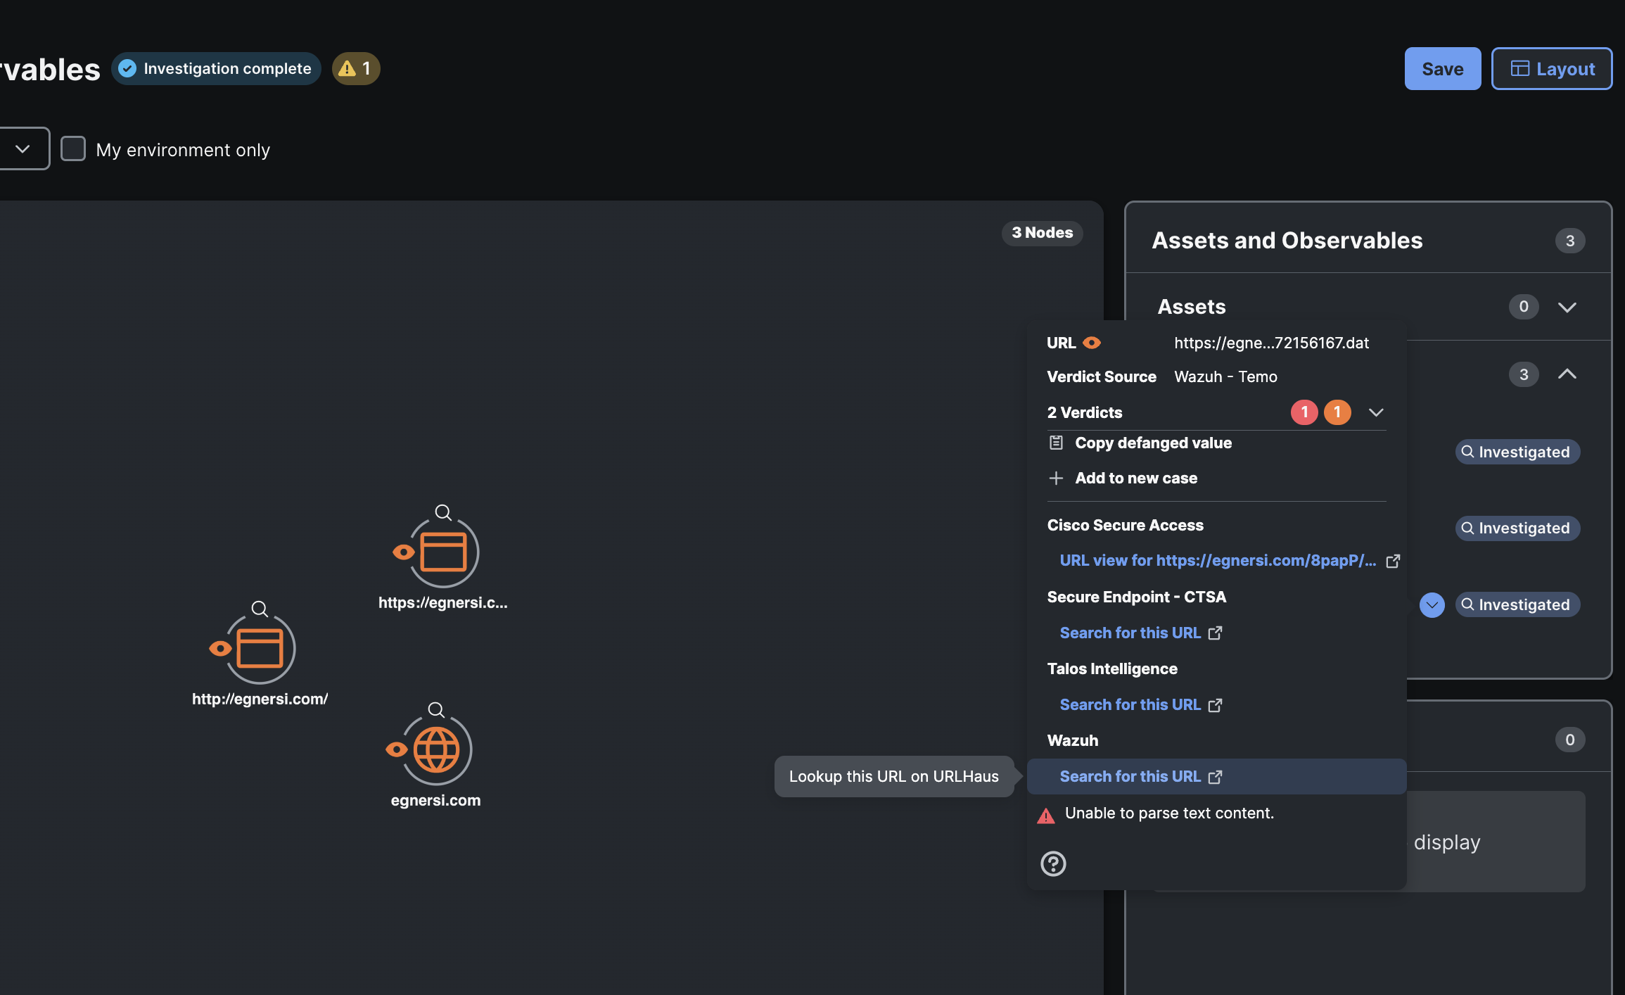Click the orange verdict count badge
The width and height of the screenshot is (1625, 995).
pyautogui.click(x=1337, y=412)
